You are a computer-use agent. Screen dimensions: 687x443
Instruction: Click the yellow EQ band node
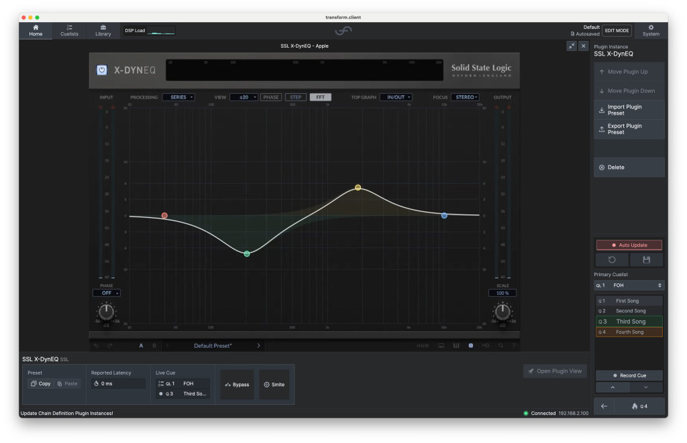(358, 188)
